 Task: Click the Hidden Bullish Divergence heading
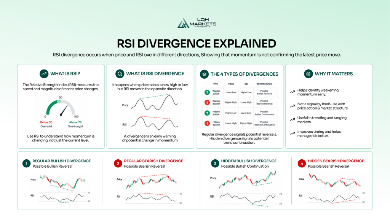249,161
